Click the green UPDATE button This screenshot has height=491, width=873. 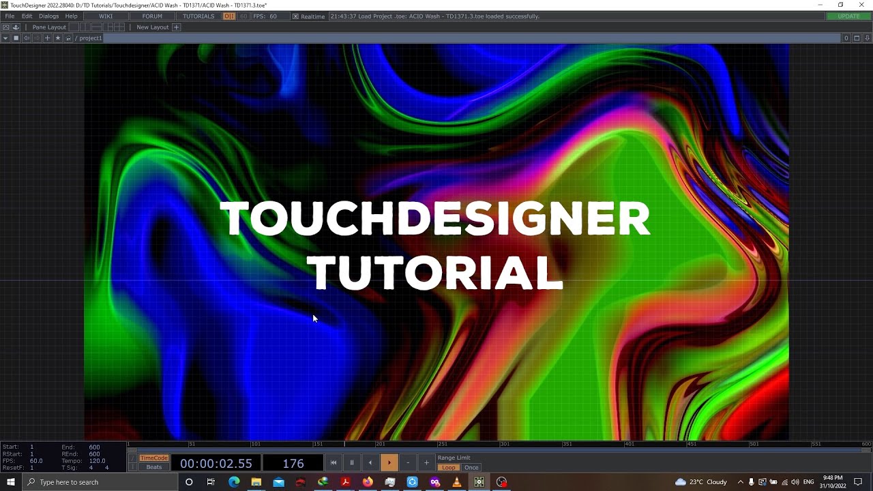(848, 16)
